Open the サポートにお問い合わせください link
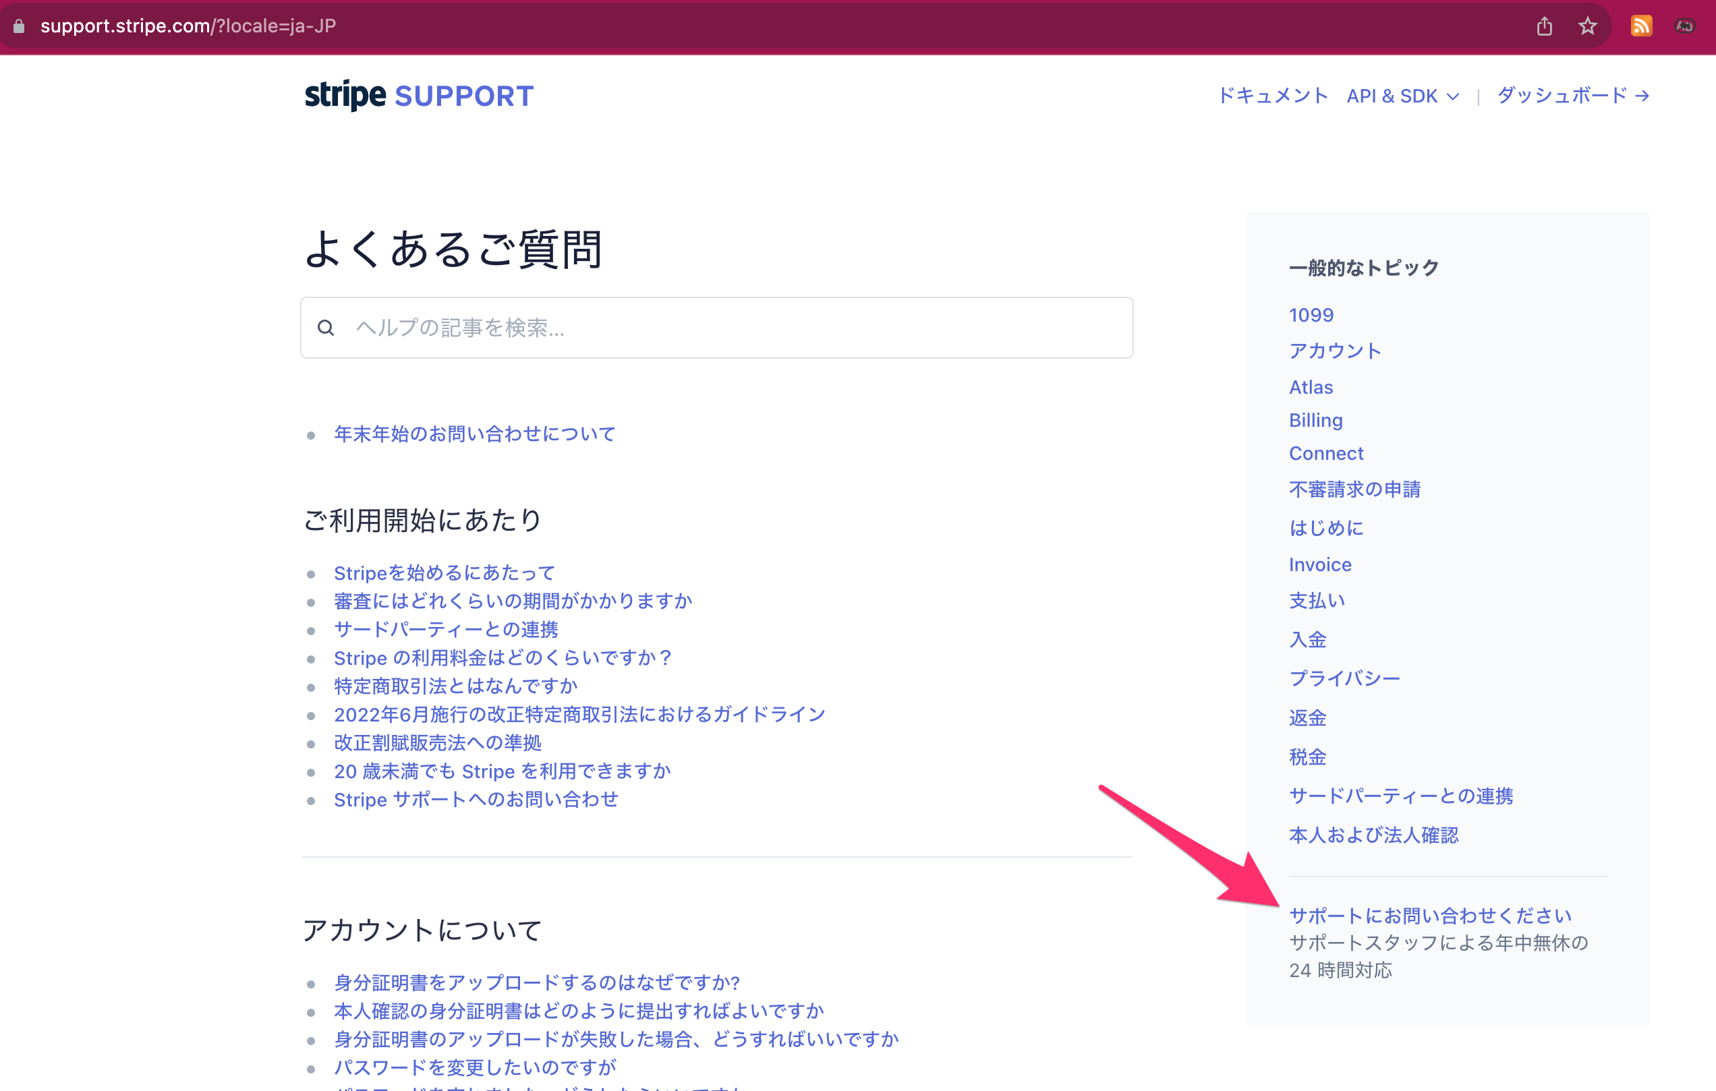The height and width of the screenshot is (1091, 1716). tap(1429, 916)
